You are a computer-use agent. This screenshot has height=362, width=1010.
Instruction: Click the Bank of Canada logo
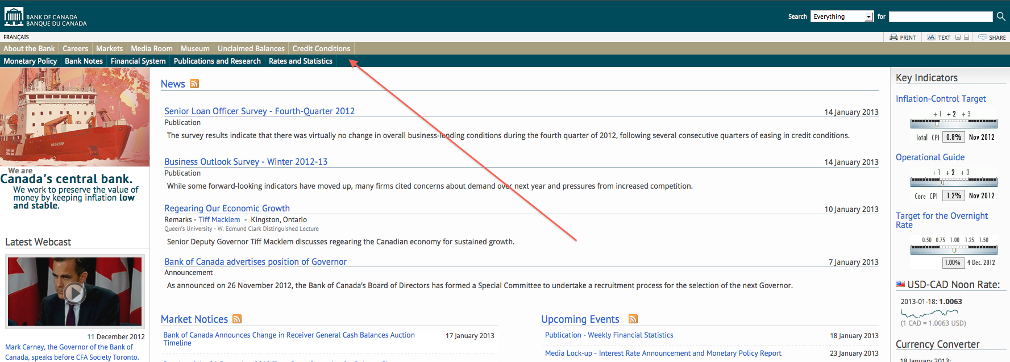(45, 17)
